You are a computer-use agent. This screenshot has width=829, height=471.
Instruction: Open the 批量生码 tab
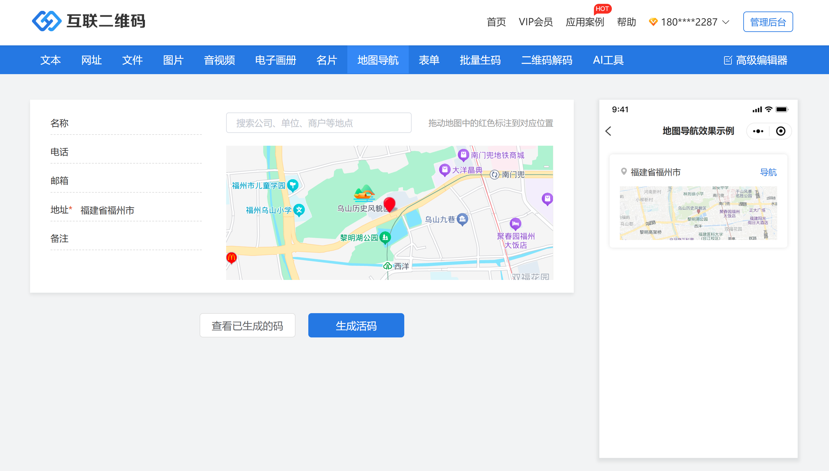(x=480, y=60)
